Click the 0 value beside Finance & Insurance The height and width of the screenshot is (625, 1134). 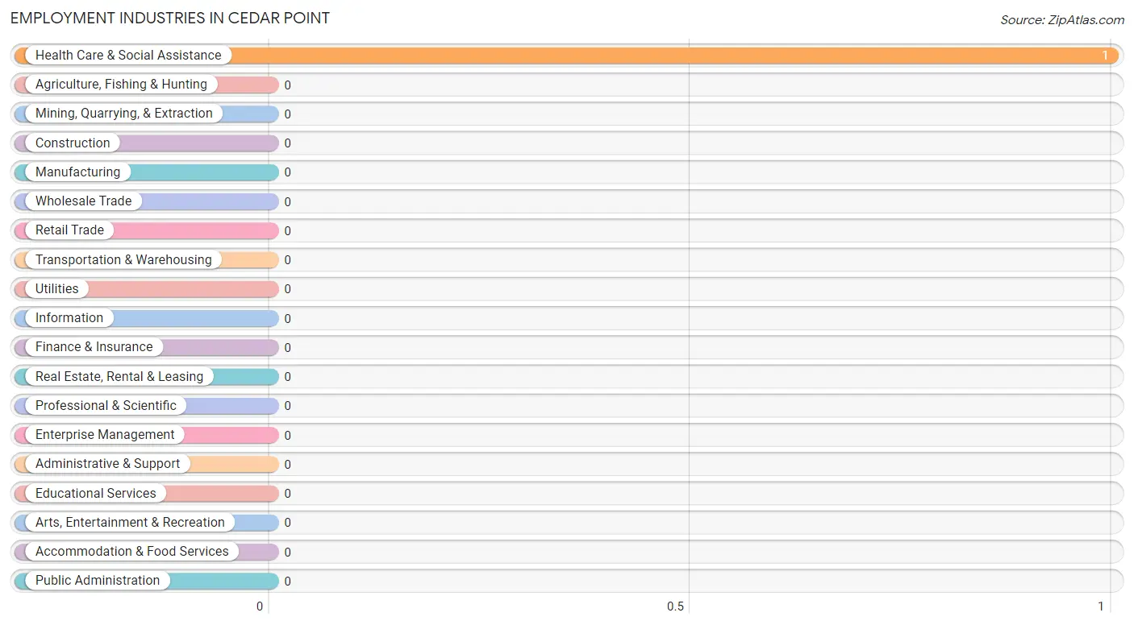coord(287,348)
